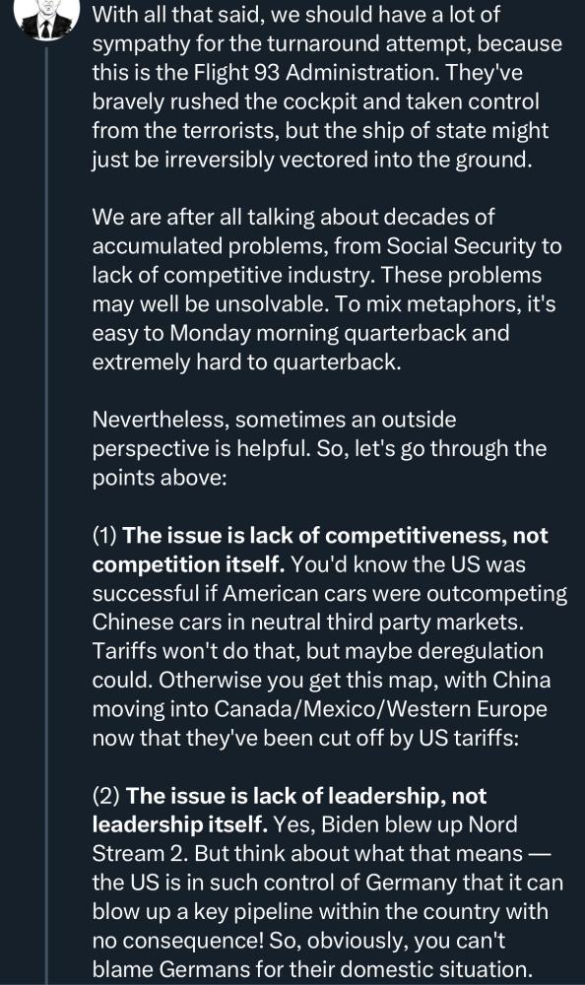Tap the paragraph starting "We are after all"
This screenshot has width=585, height=985.
click(327, 290)
